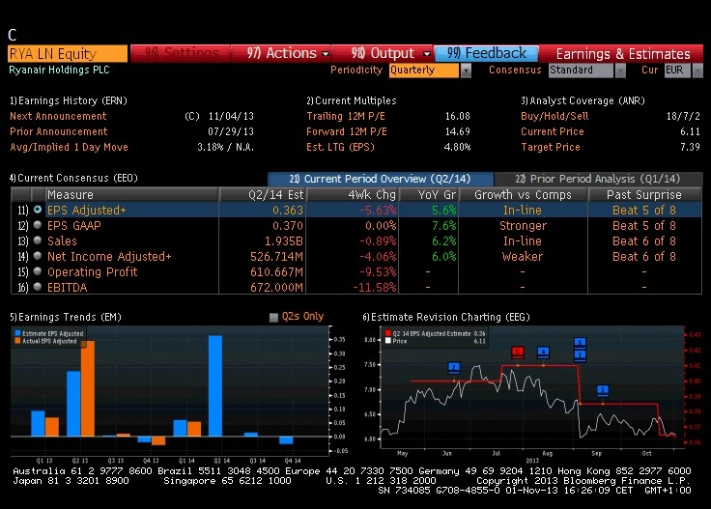
Task: Open Earnings History (ERN) section
Action: tap(69, 100)
